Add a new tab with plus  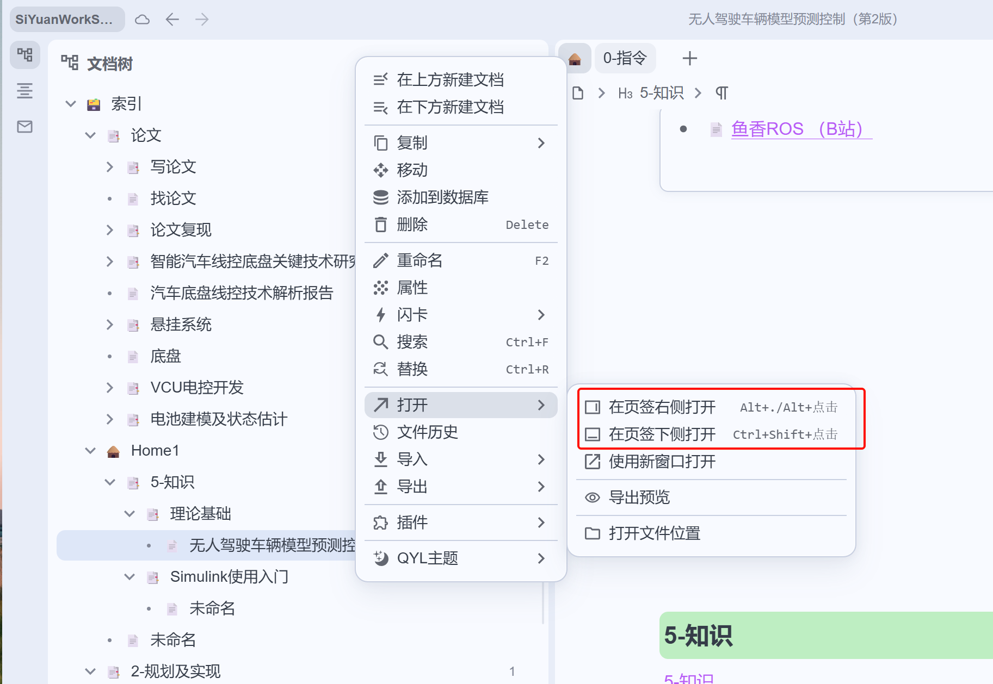[x=689, y=58]
